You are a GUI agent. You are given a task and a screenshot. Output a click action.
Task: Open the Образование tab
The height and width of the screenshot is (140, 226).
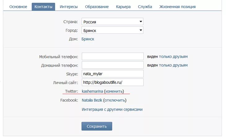tap(97, 7)
